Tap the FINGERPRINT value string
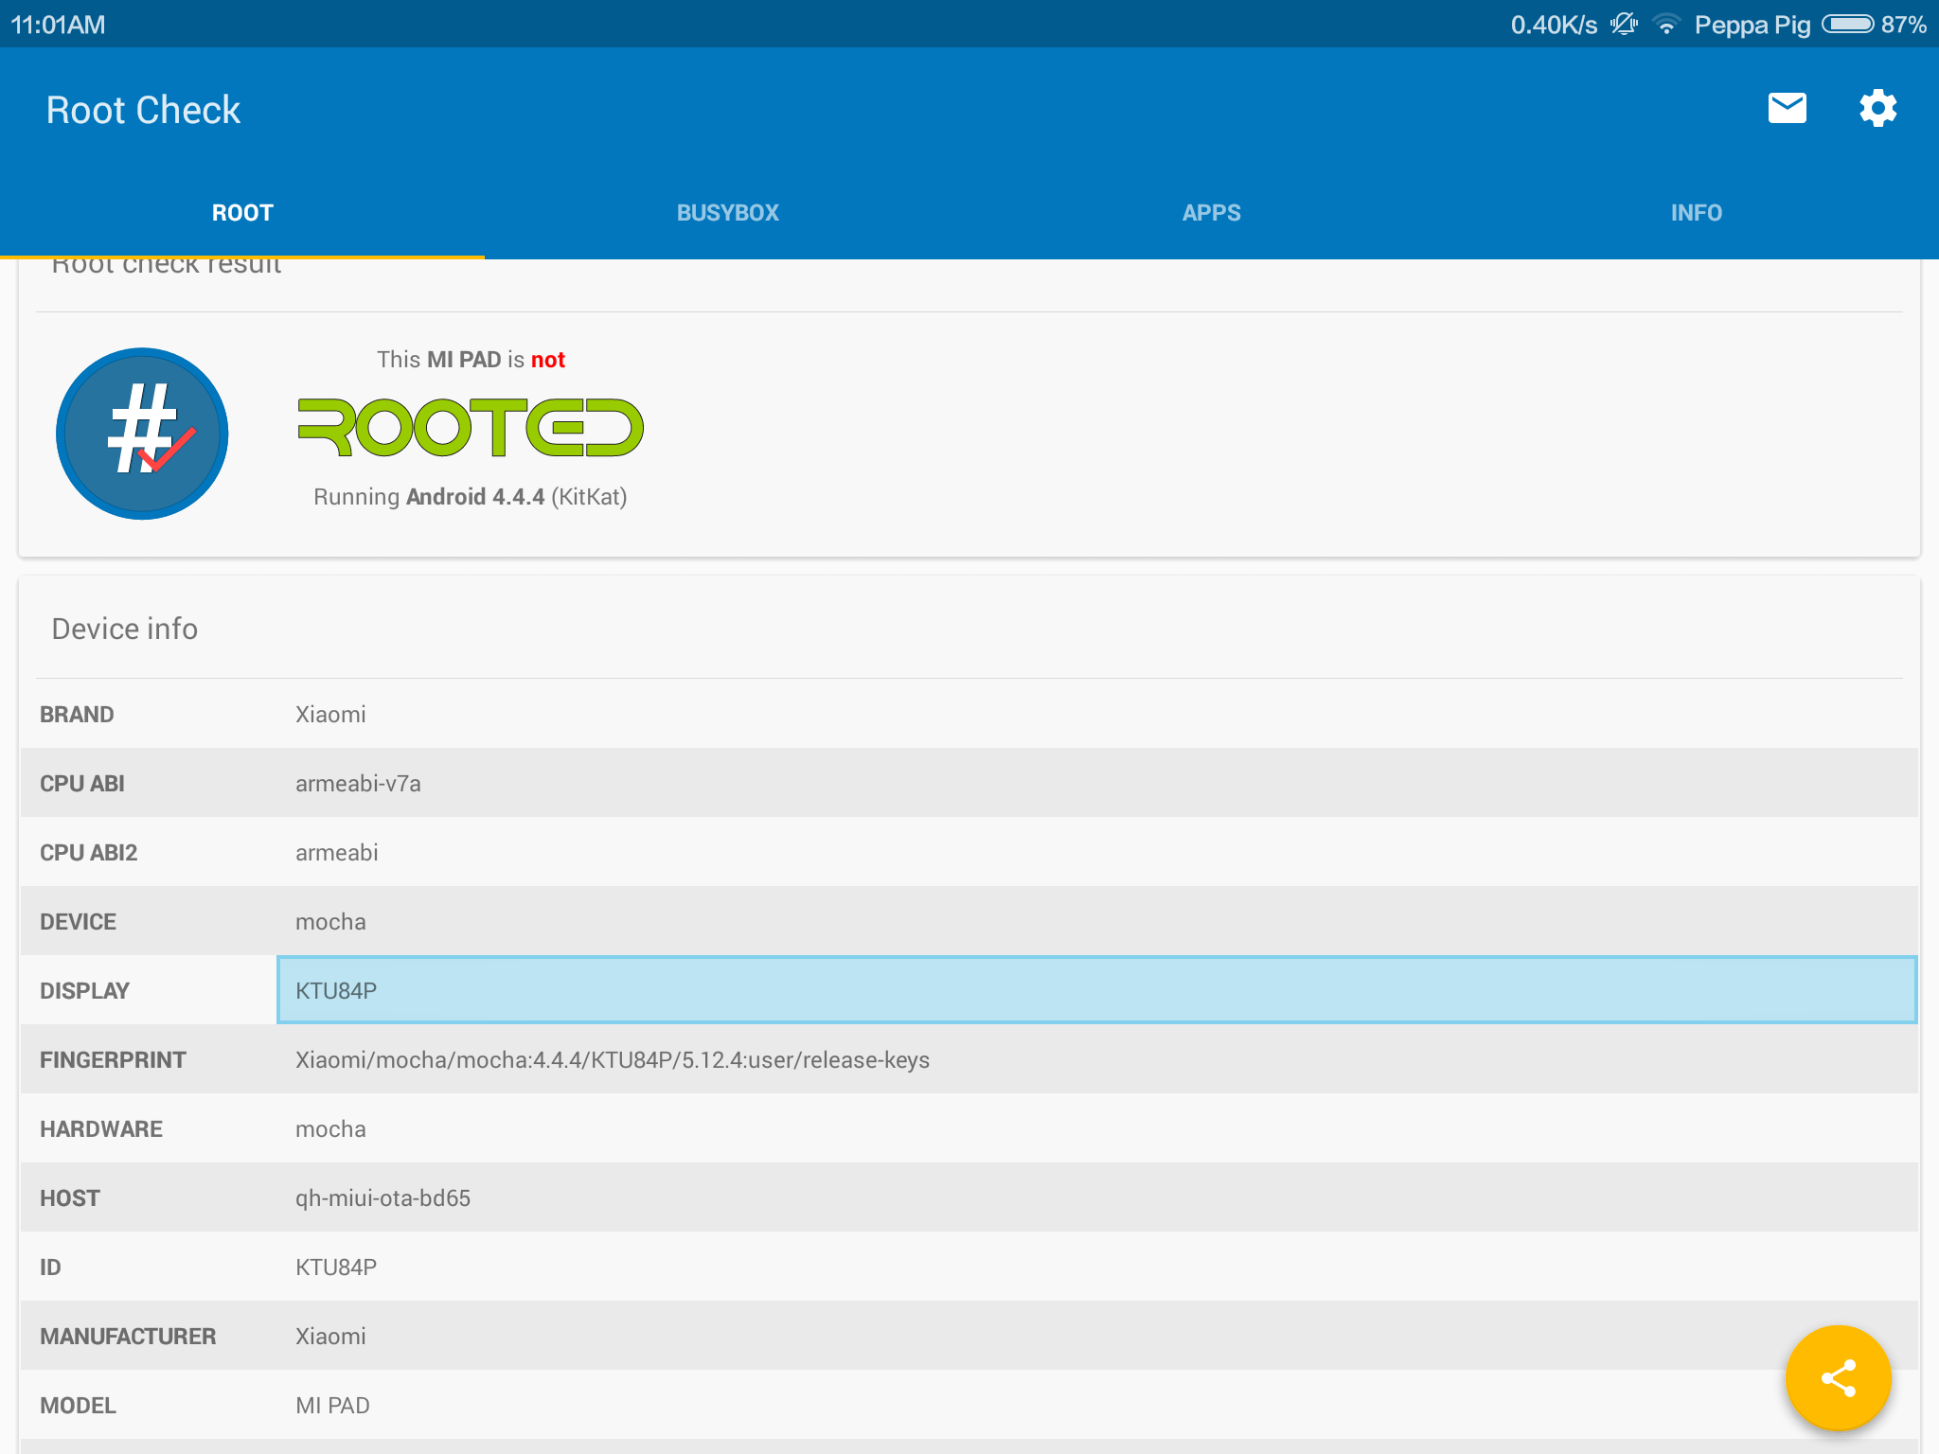 pos(613,1060)
